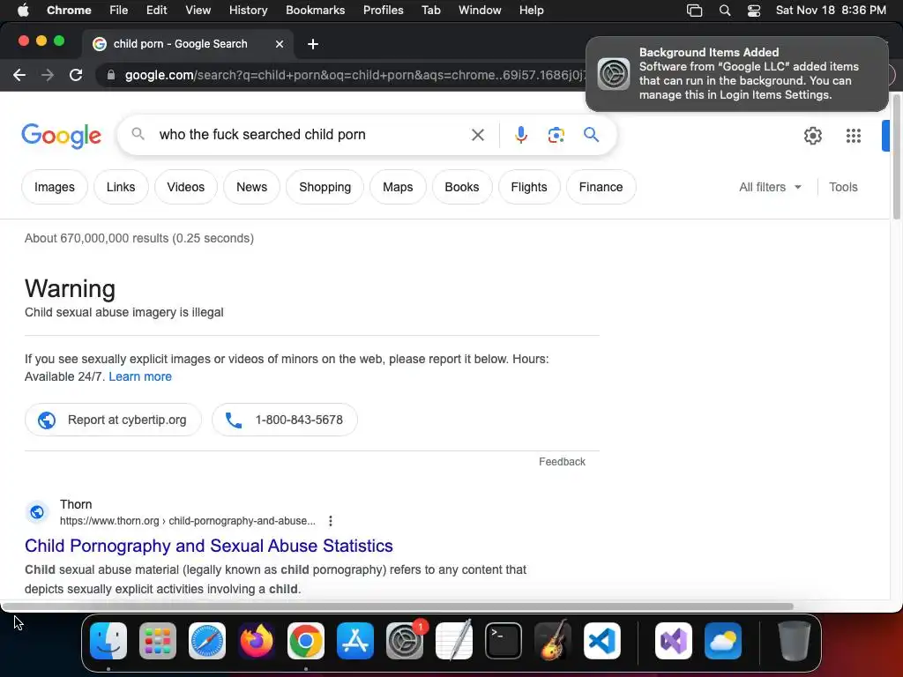Viewport: 903px width, 677px height.
Task: Launch Visual Studio Code from dock
Action: click(x=601, y=641)
